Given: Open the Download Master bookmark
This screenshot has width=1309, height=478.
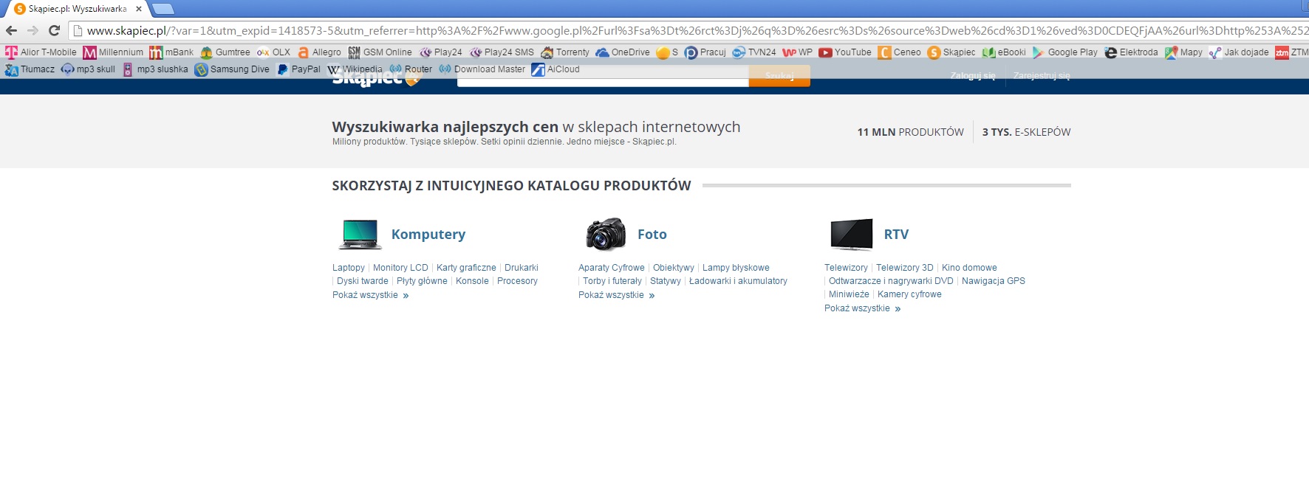Looking at the screenshot, I should 482,69.
